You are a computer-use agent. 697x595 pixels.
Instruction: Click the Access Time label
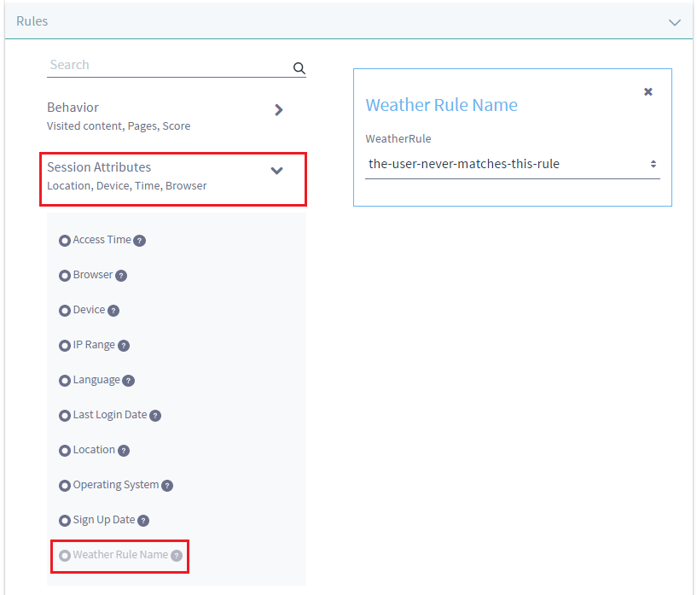[102, 240]
